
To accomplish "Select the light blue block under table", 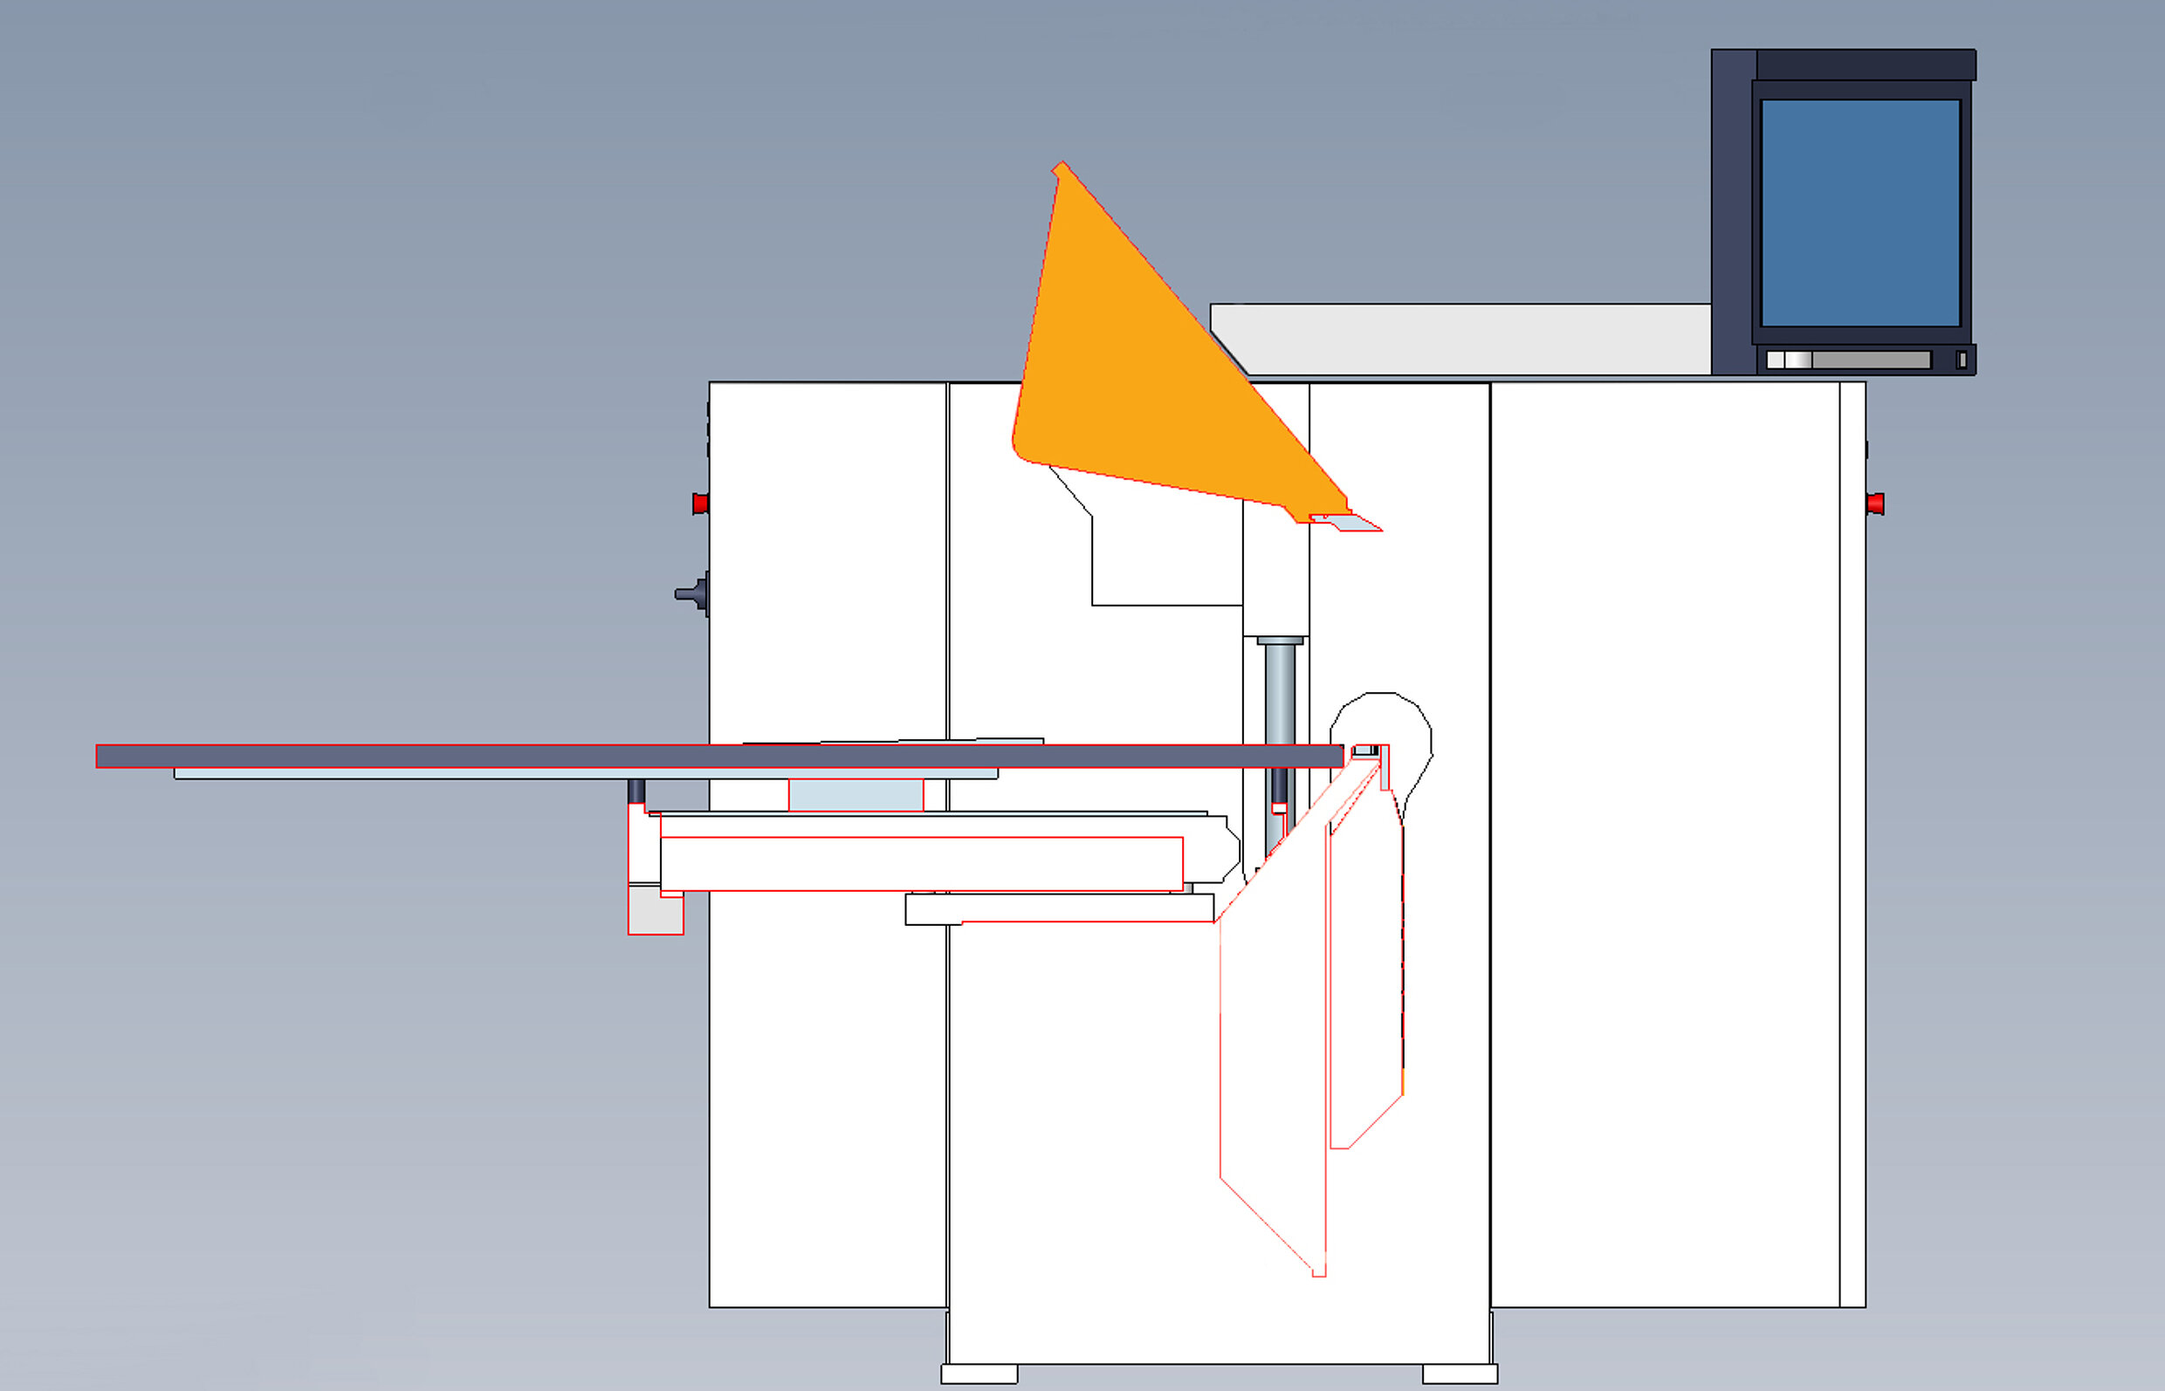I will click(x=855, y=796).
